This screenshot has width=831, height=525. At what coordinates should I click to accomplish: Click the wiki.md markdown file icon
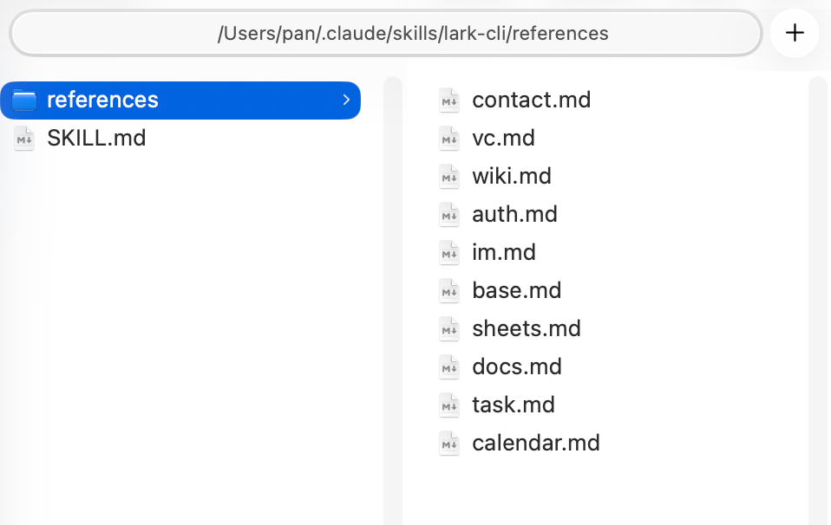coord(449,177)
